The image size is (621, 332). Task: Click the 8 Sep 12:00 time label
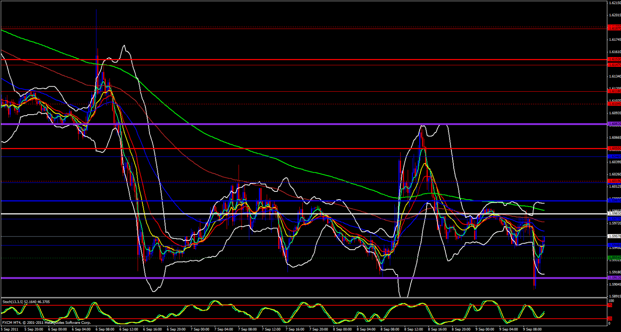coord(414,329)
